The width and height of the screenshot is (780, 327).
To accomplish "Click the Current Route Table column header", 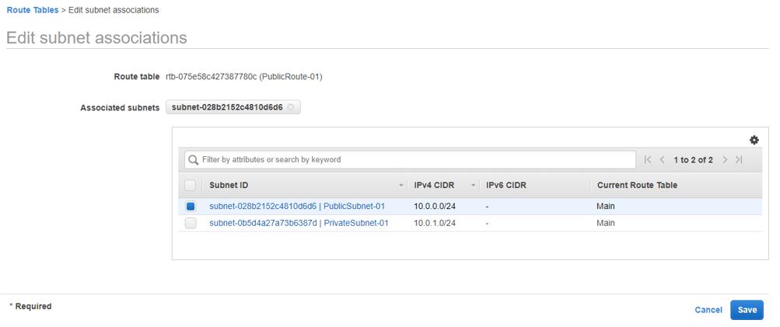I will [x=637, y=186].
